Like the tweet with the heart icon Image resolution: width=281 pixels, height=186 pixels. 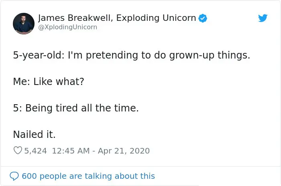(x=18, y=151)
